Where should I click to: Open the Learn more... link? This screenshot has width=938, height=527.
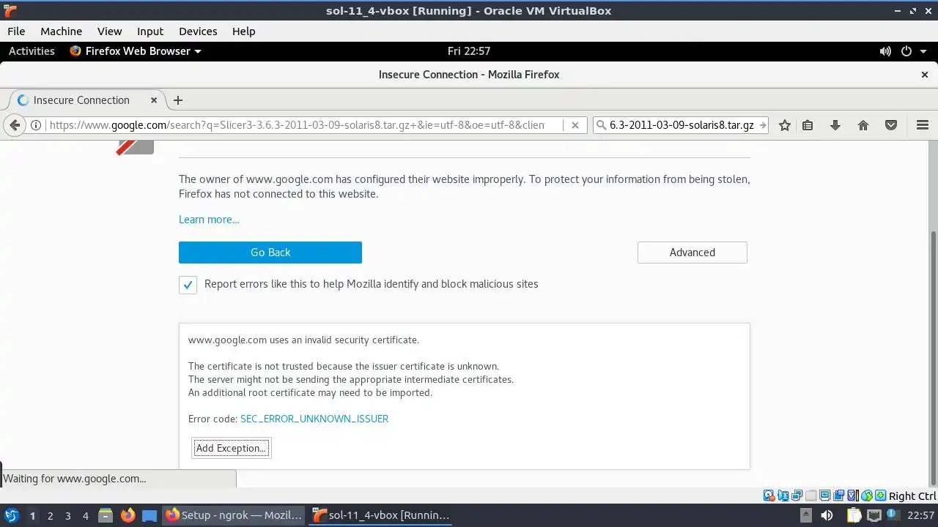(x=209, y=220)
